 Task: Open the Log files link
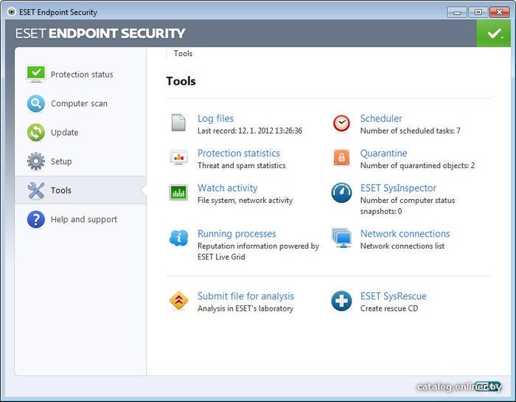215,118
